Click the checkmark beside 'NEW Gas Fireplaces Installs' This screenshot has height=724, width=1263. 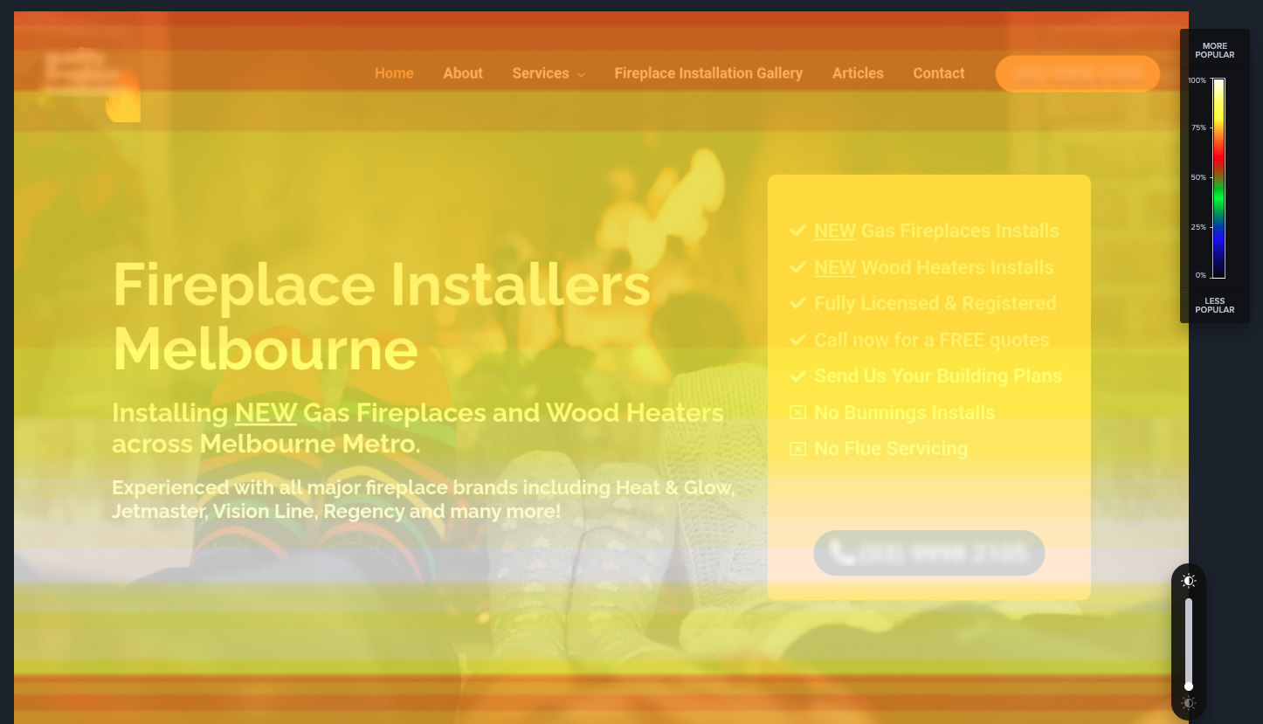pos(797,231)
